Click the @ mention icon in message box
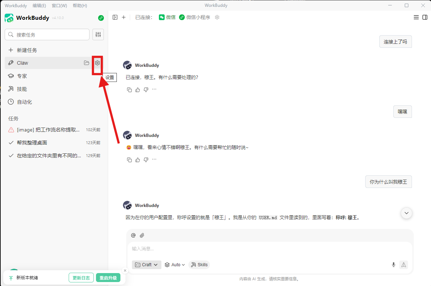Screen dimensions: 431x286 coord(133,235)
